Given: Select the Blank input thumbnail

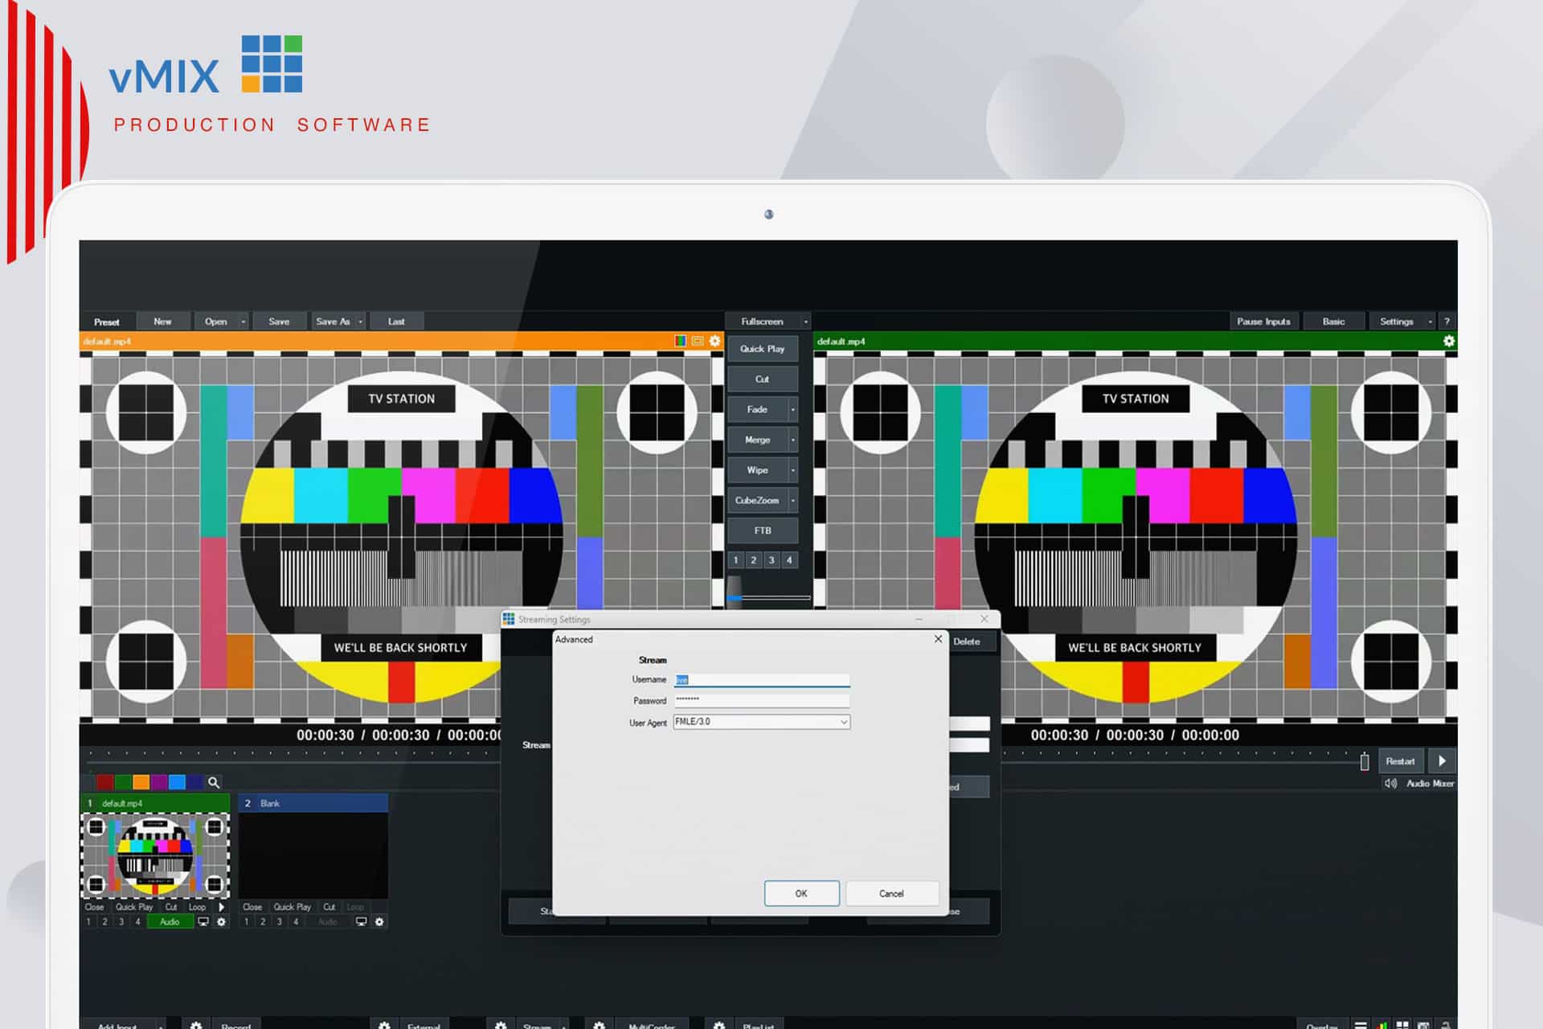Looking at the screenshot, I should 313,855.
